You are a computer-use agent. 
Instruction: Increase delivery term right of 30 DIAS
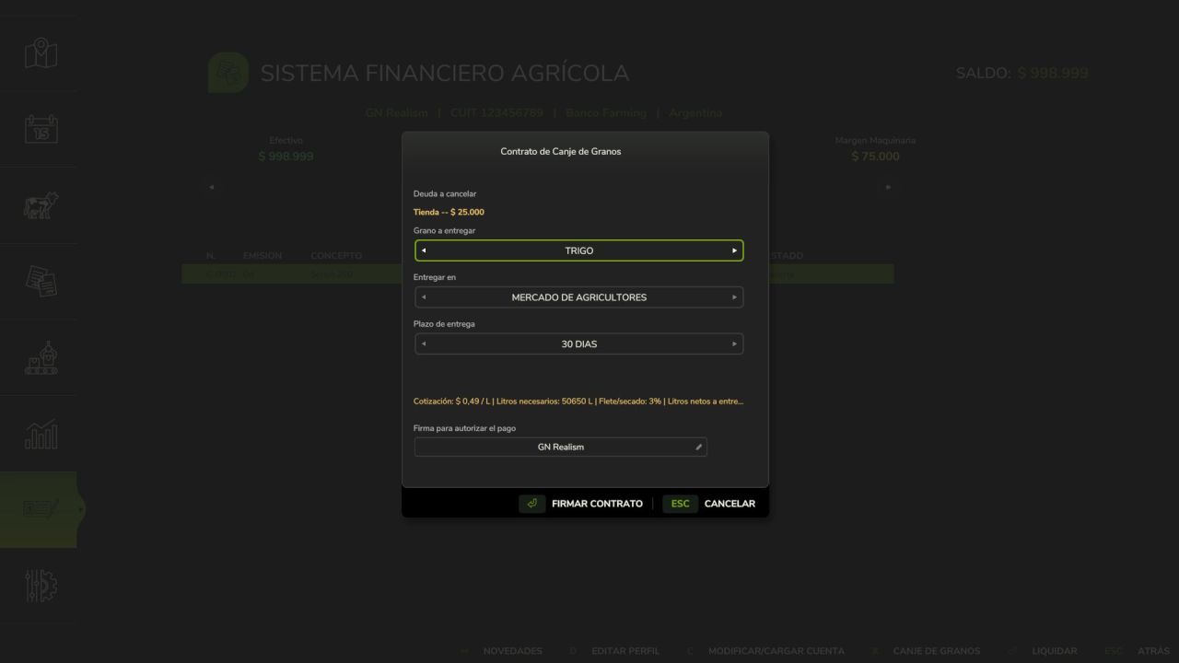pyautogui.click(x=734, y=344)
